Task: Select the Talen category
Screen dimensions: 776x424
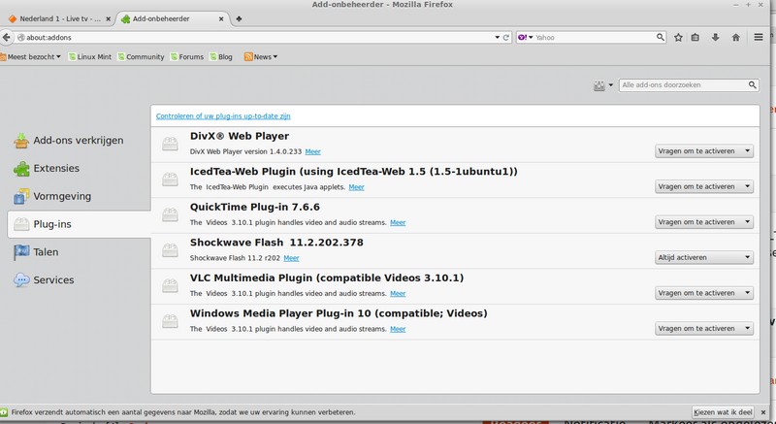Action: [80, 252]
